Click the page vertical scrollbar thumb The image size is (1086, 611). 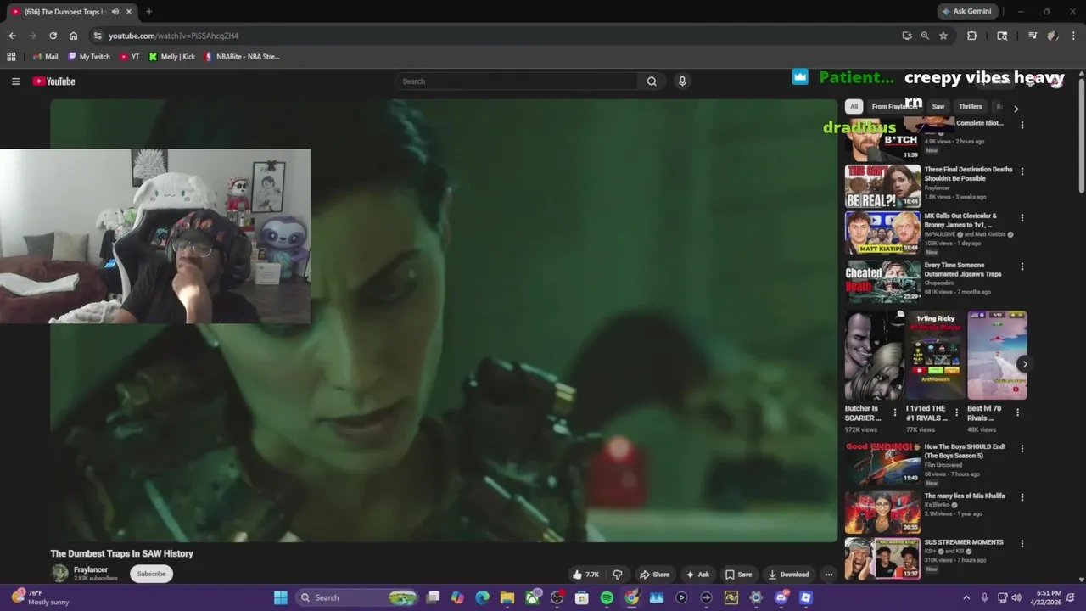tap(1082, 136)
